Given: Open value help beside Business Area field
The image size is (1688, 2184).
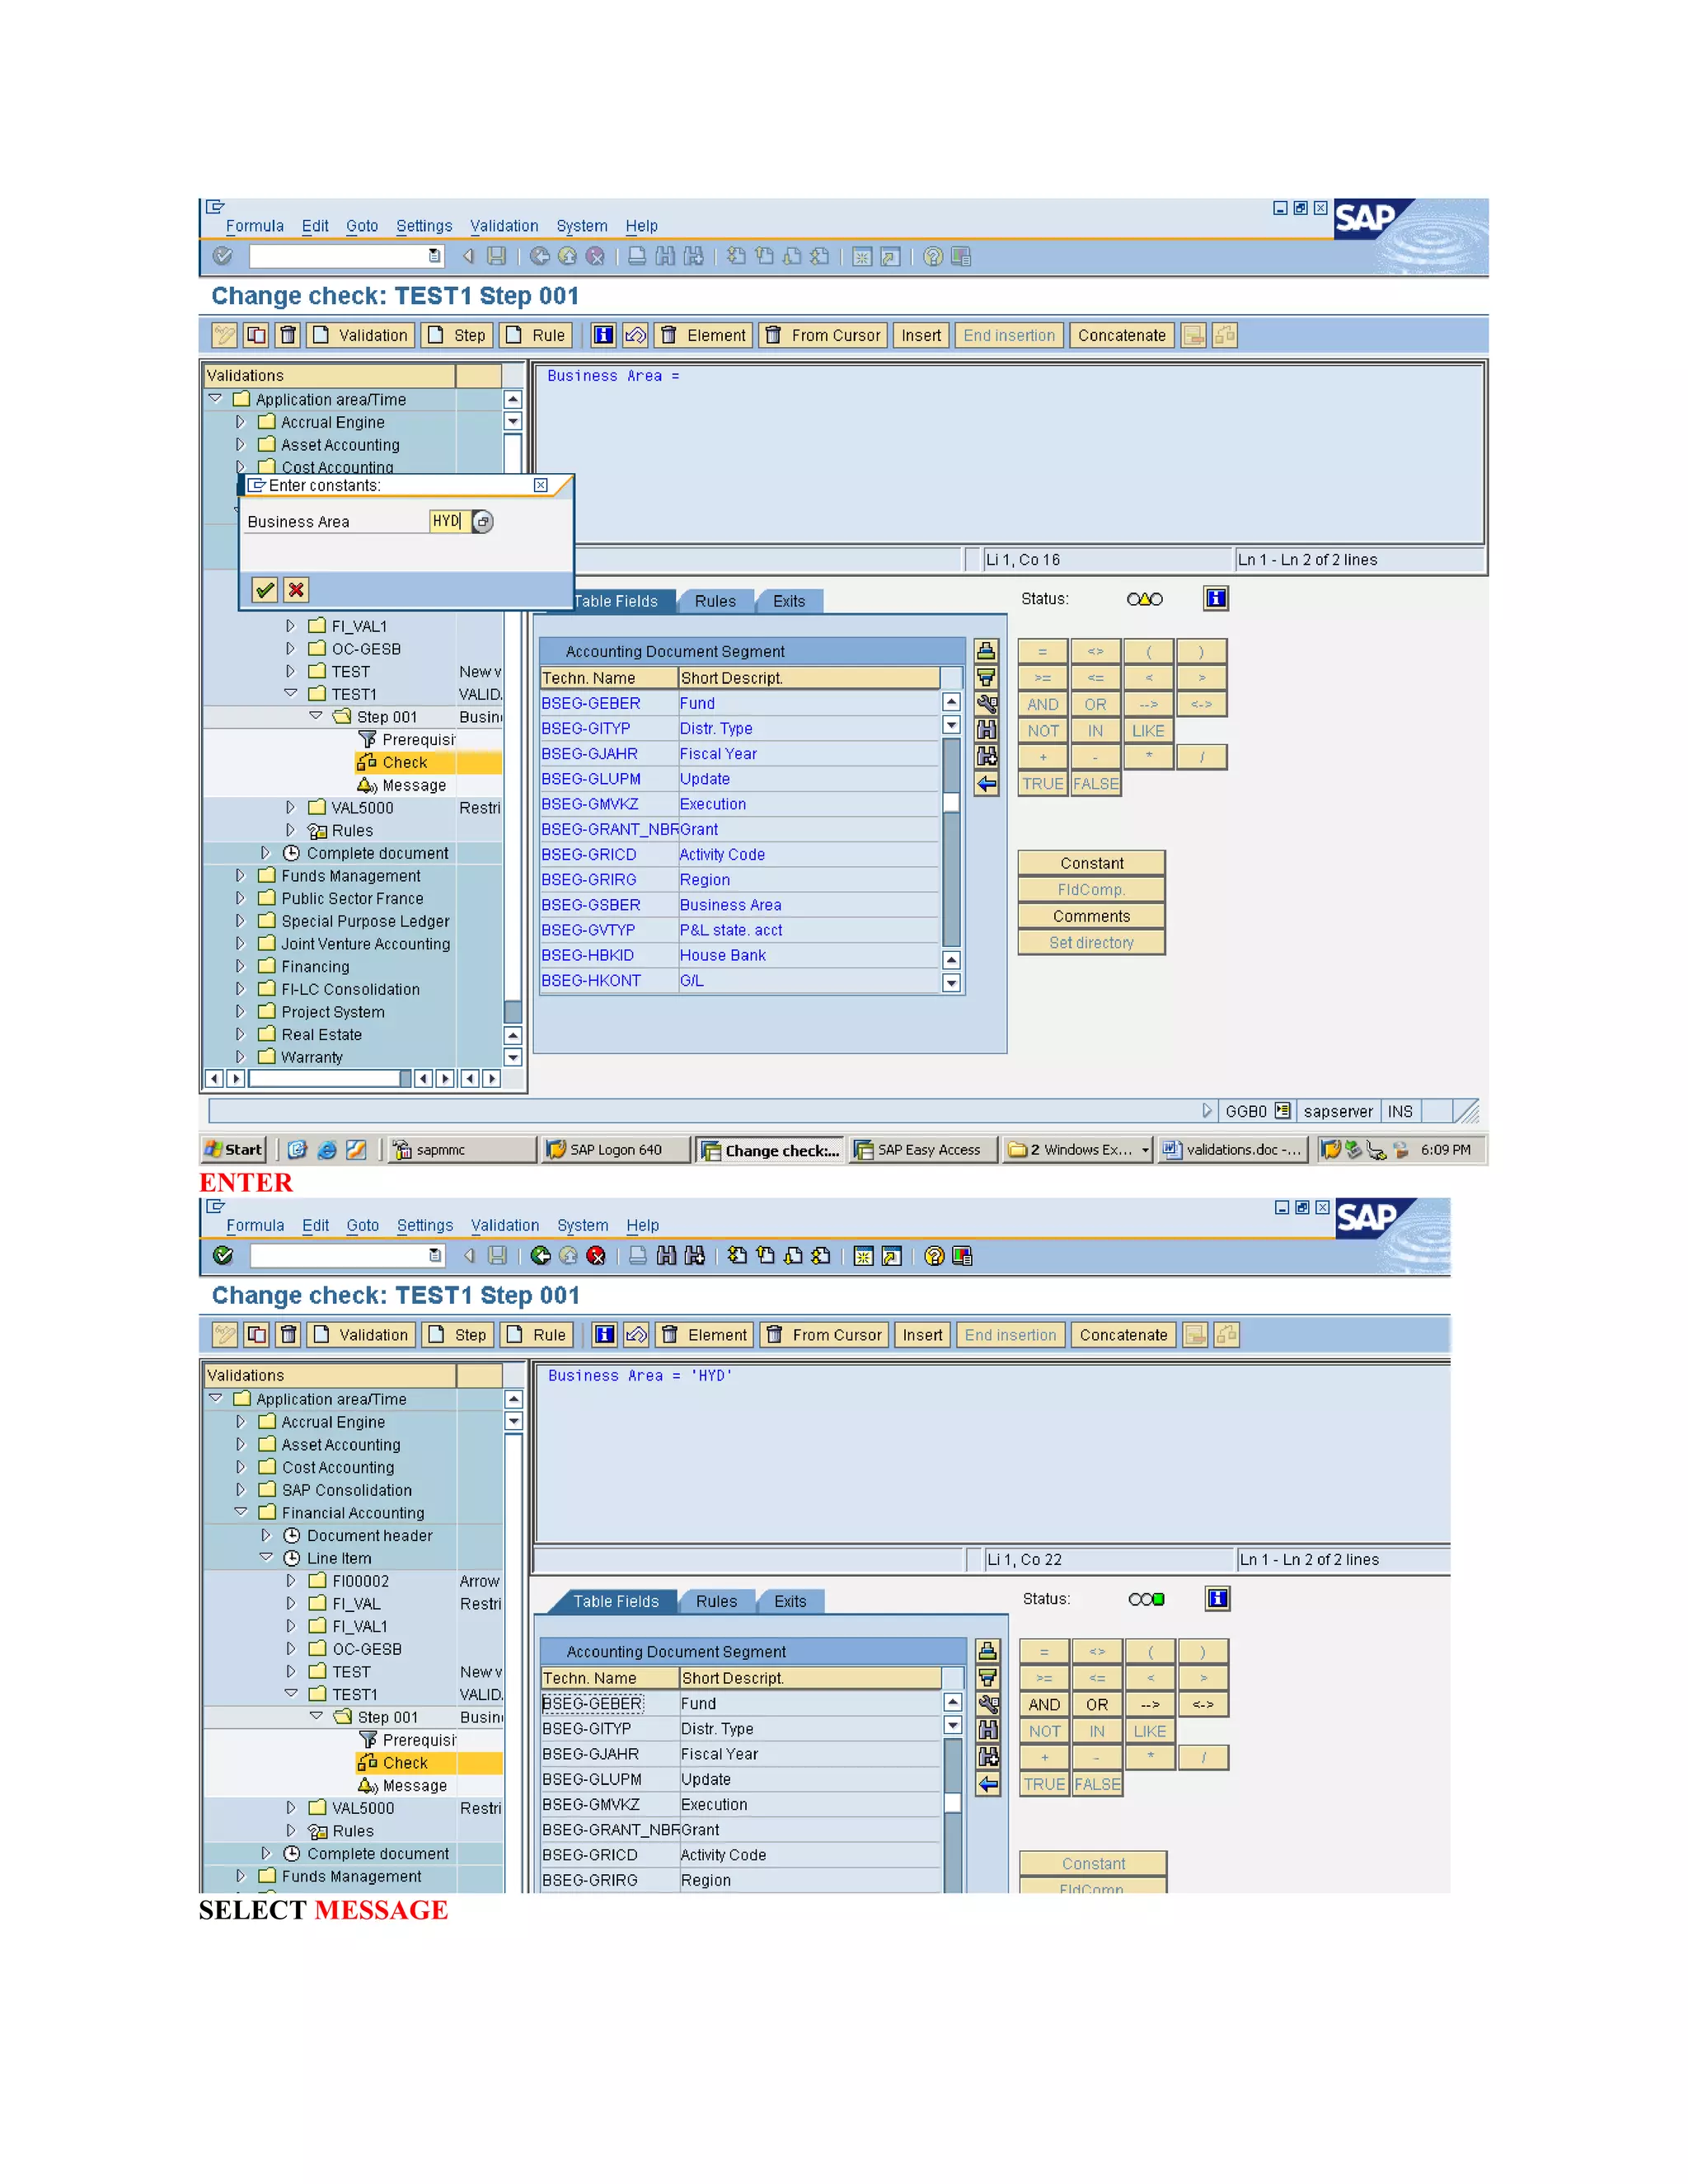Looking at the screenshot, I should (x=483, y=522).
